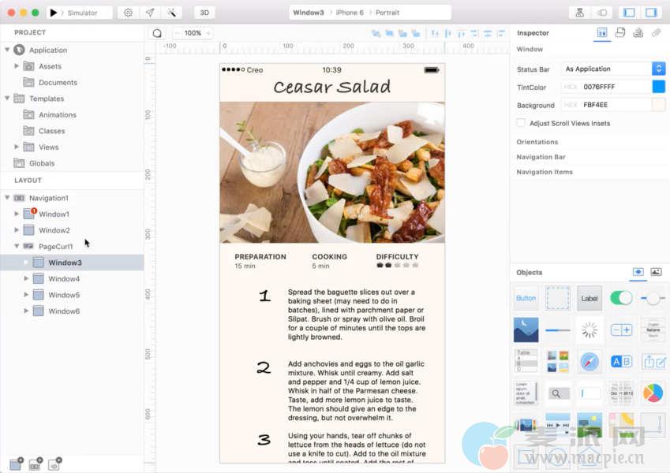
Task: Switch to the images tab in Objects
Action: click(656, 272)
